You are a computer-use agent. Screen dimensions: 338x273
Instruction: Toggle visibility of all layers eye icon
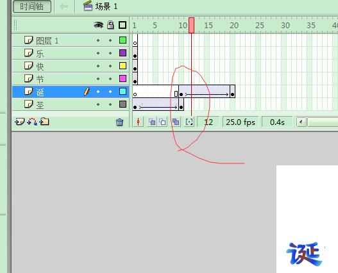(98, 25)
